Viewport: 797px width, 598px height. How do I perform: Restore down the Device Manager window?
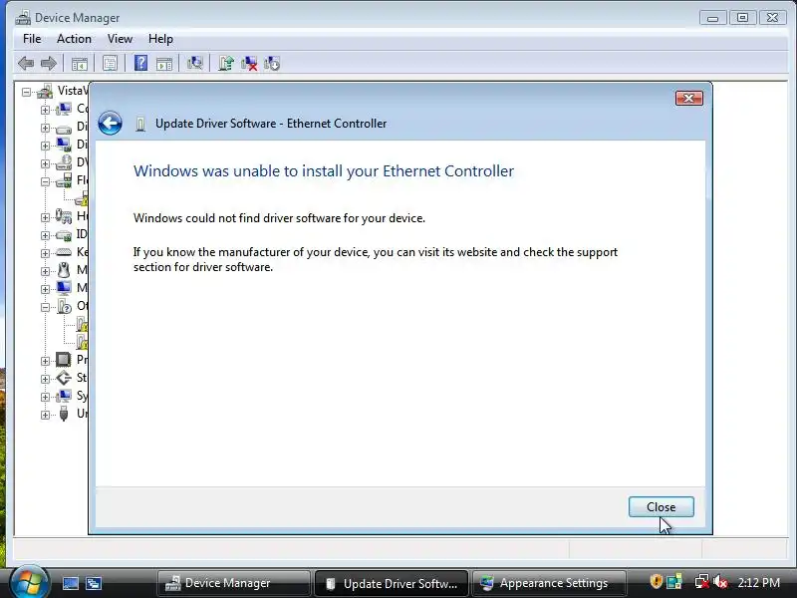[742, 18]
